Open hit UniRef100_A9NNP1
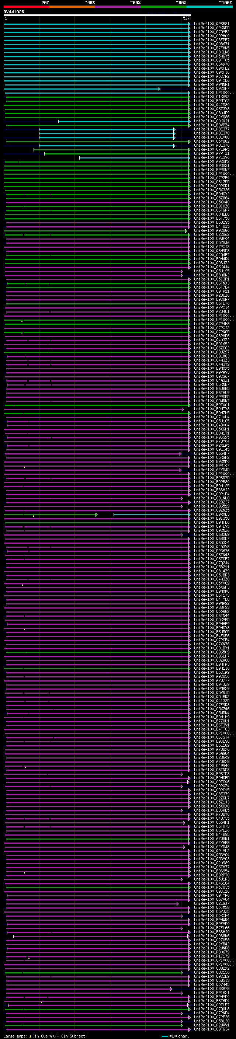 [x=211, y=85]
